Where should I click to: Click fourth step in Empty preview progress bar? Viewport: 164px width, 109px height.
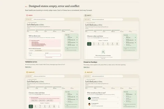click(116, 31)
